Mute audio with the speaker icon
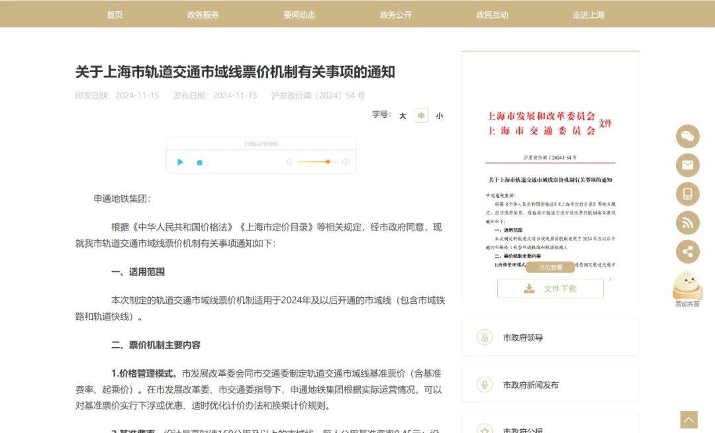Viewport: 715px width, 433px height. [289, 161]
